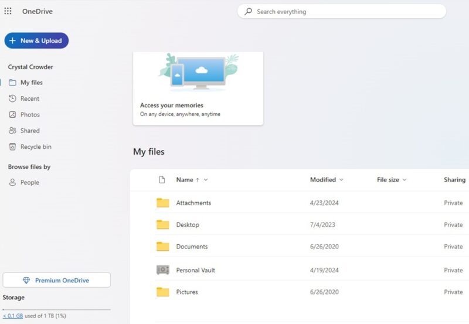Open the Attachments folder name
The width and height of the screenshot is (469, 324).
tap(193, 203)
